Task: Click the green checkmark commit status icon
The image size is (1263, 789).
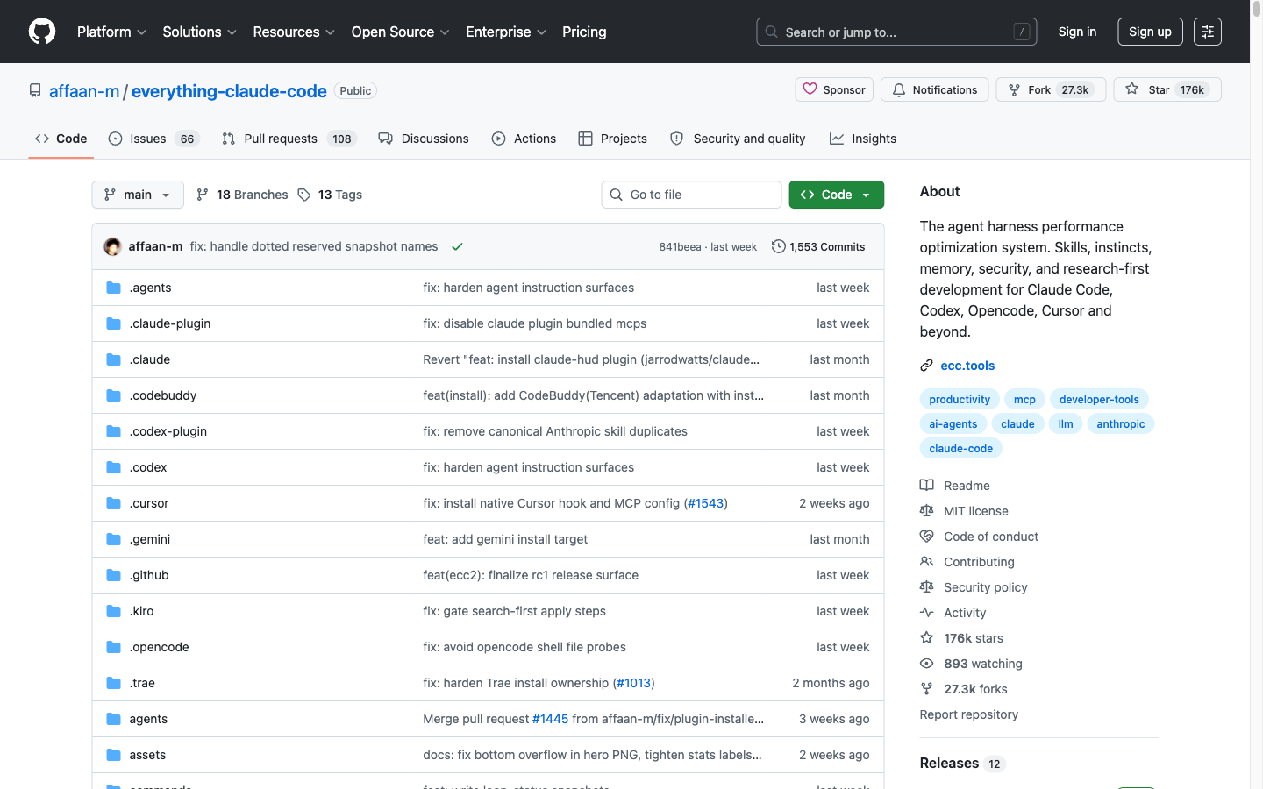Action: click(457, 247)
